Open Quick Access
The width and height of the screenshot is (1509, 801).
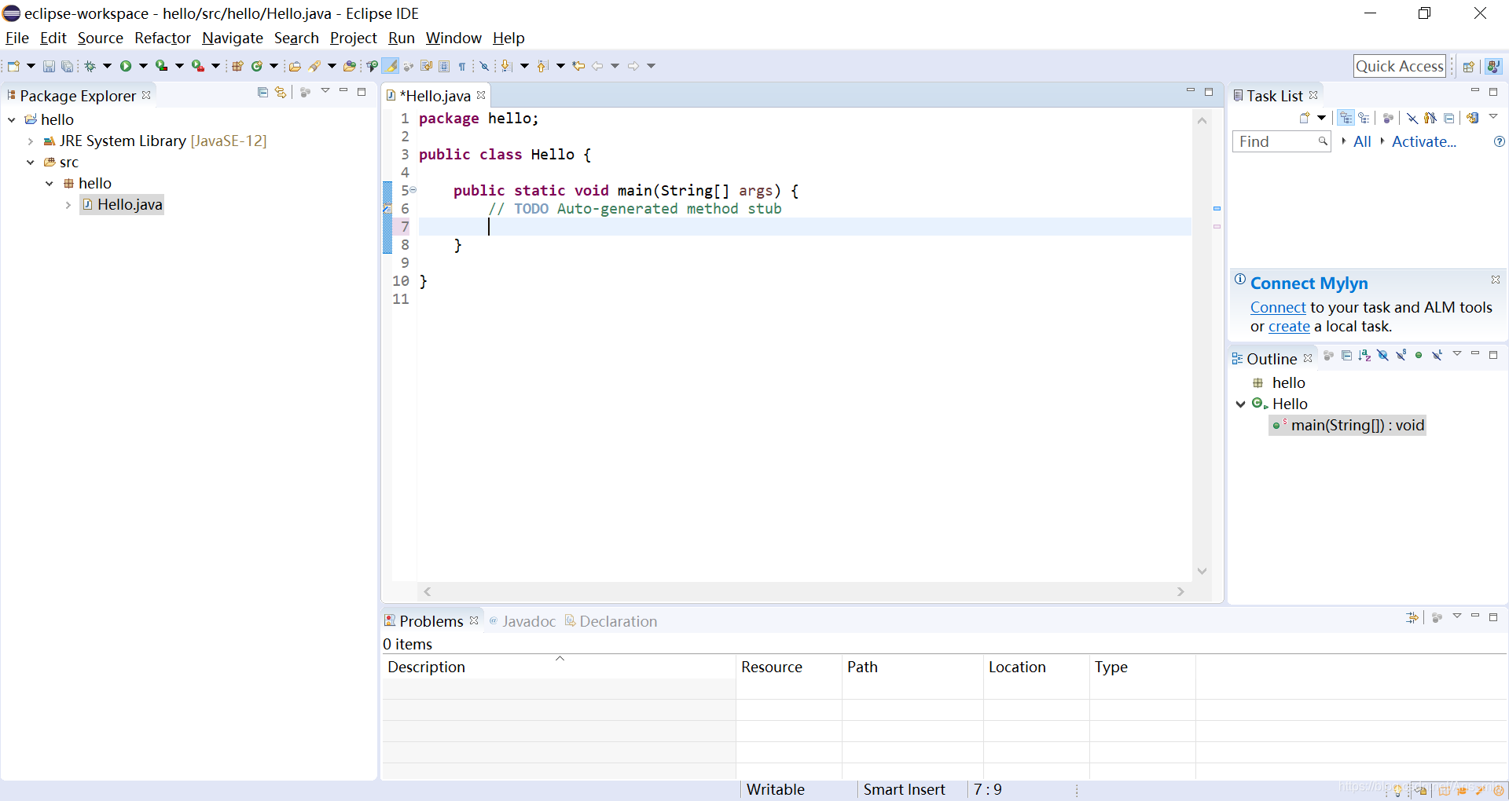tap(1400, 65)
